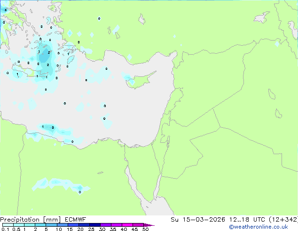Select the "12..18 UTC" time range text
This screenshot has height=231, width=298.
pyautogui.click(x=247, y=220)
